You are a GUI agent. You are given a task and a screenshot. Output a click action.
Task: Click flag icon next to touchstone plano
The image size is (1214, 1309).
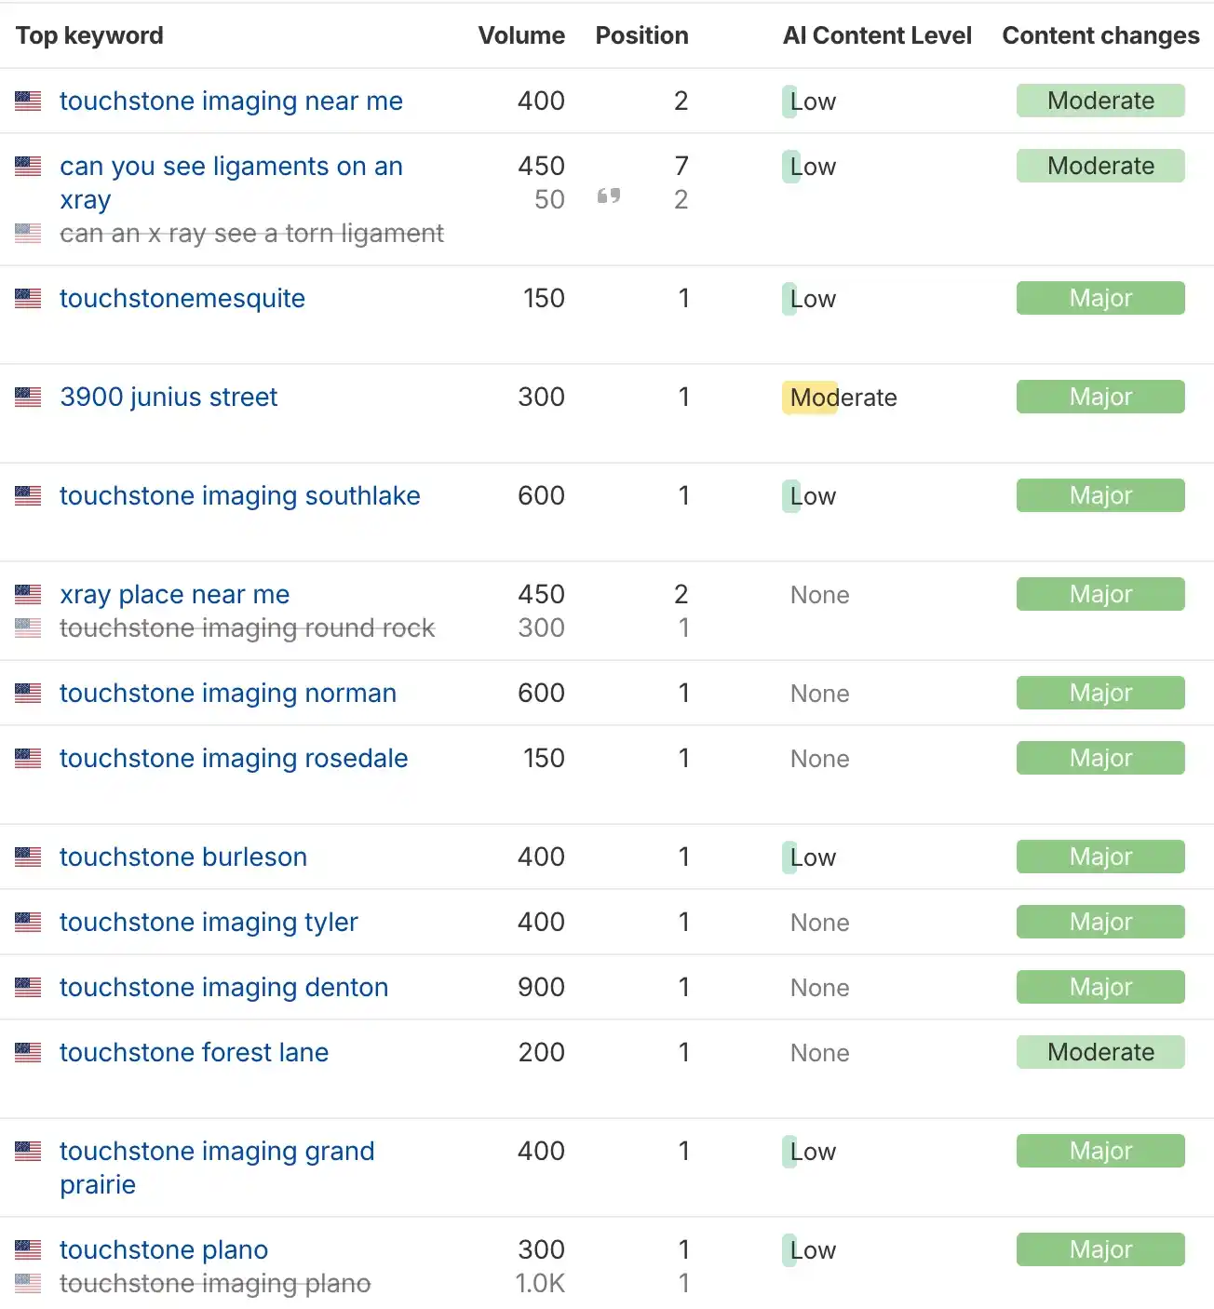click(28, 1250)
